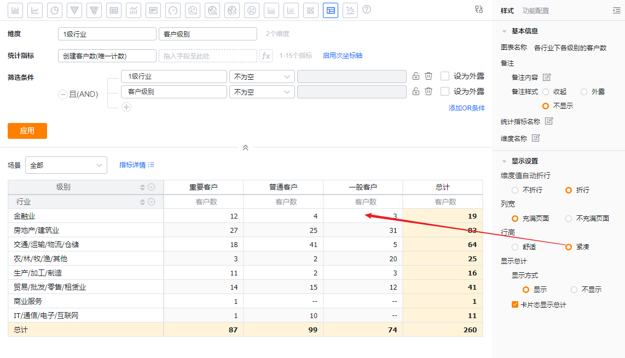Open the 不为空 operator dropdown for 客户级别
625x358 pixels.
tap(262, 92)
